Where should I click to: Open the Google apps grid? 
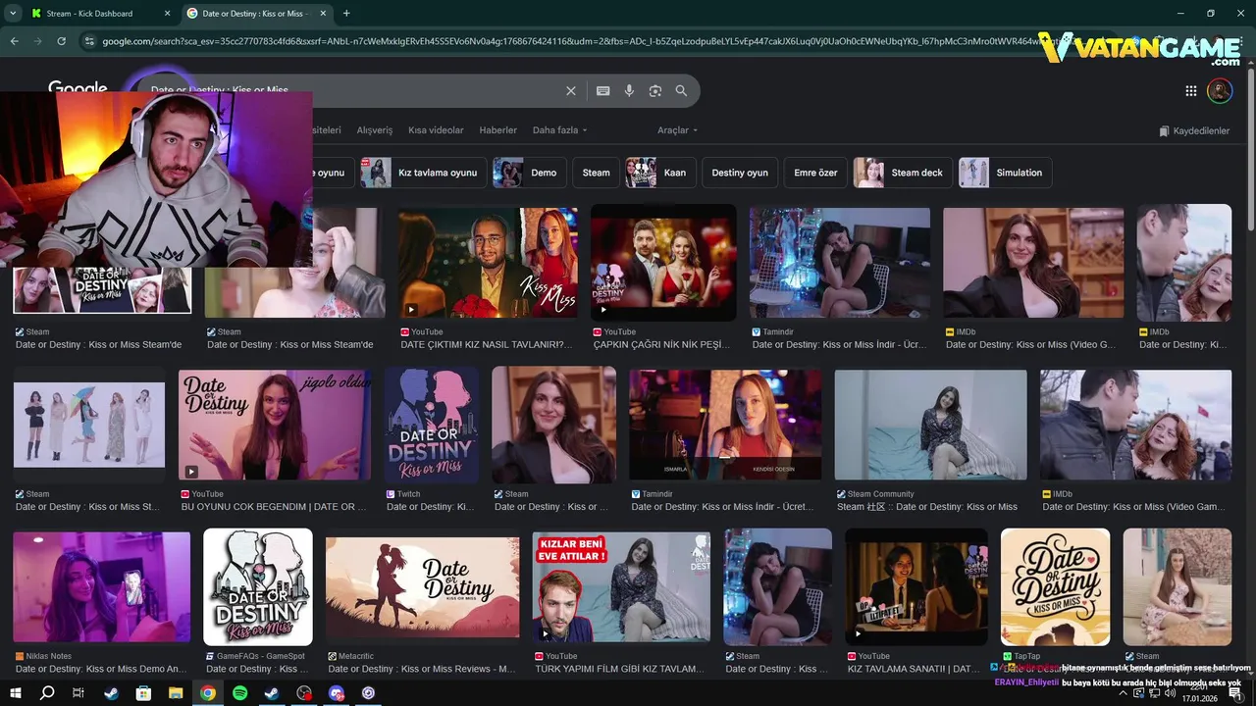(1190, 91)
